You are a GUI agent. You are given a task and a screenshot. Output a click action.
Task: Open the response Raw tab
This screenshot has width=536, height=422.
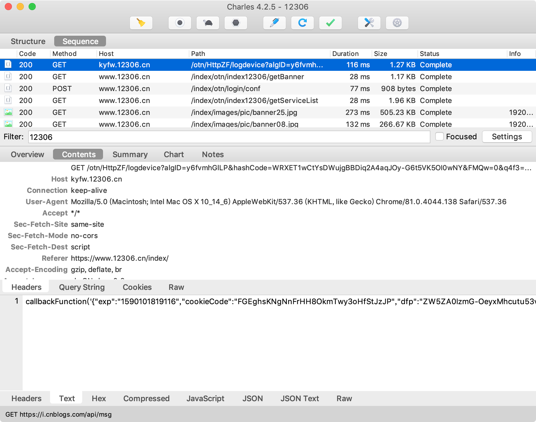tap(344, 398)
